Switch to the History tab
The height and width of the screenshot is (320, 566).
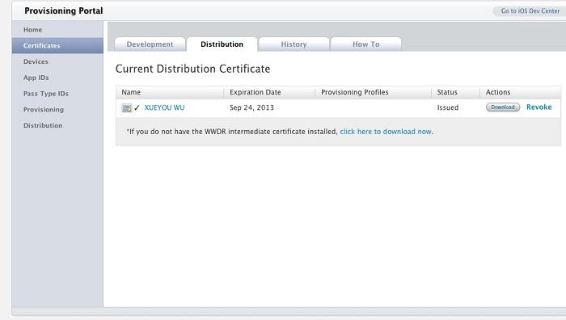point(294,44)
